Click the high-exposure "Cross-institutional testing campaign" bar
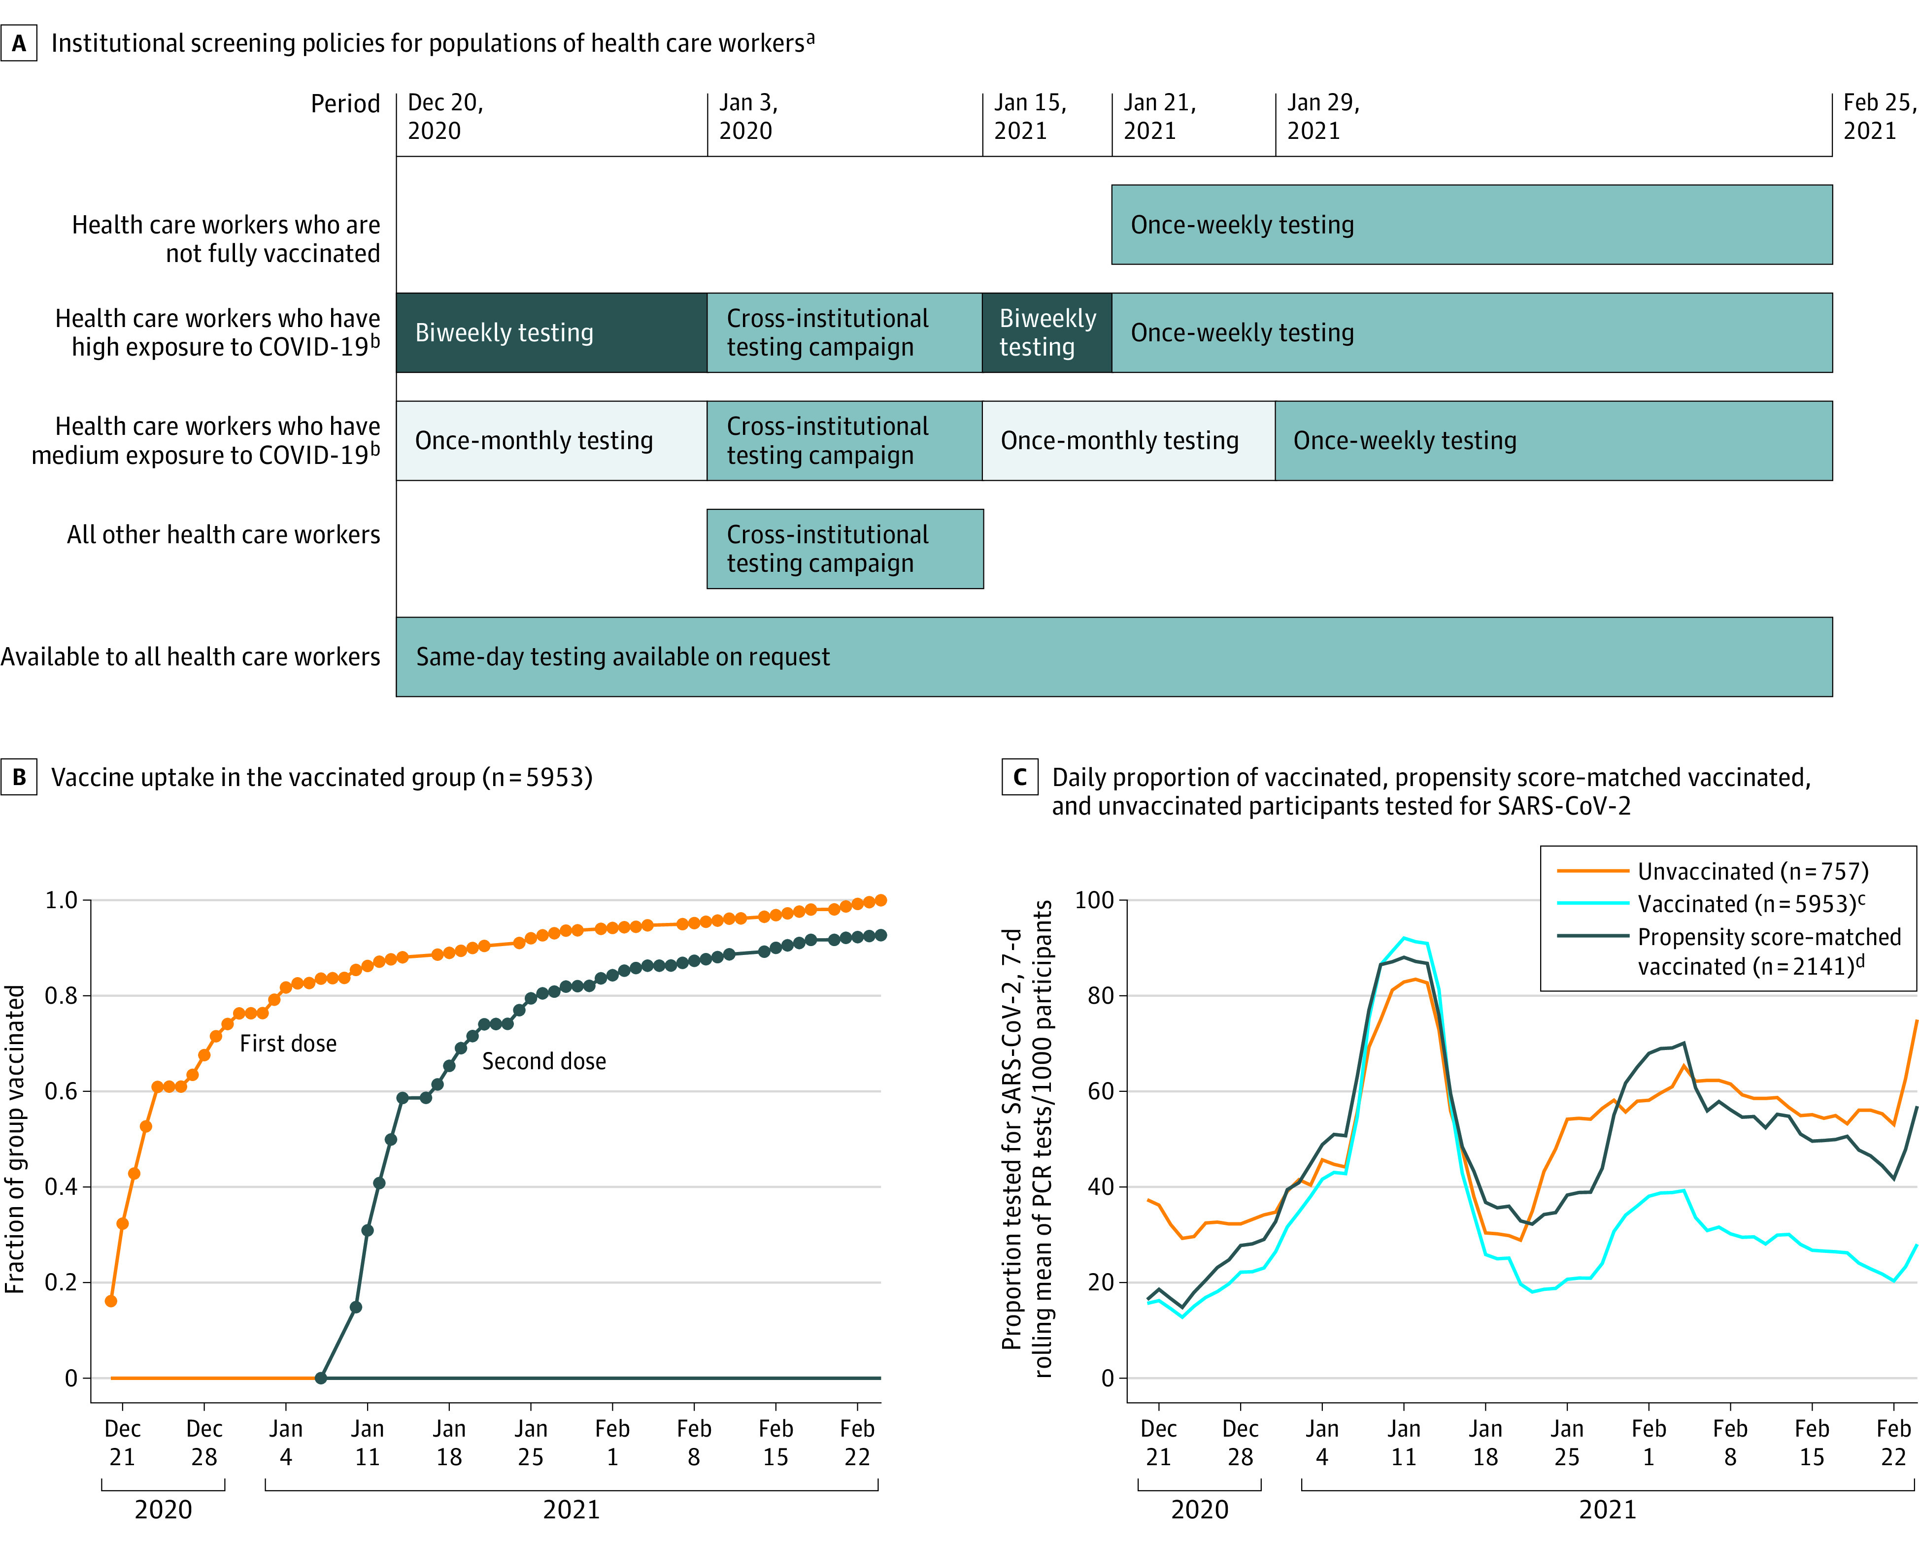The height and width of the screenshot is (1543, 1919). (844, 332)
